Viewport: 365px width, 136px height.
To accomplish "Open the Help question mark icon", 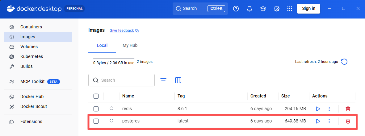I will point(236,9).
